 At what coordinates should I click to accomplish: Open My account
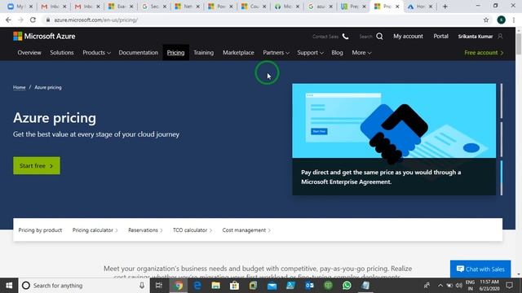click(x=408, y=36)
